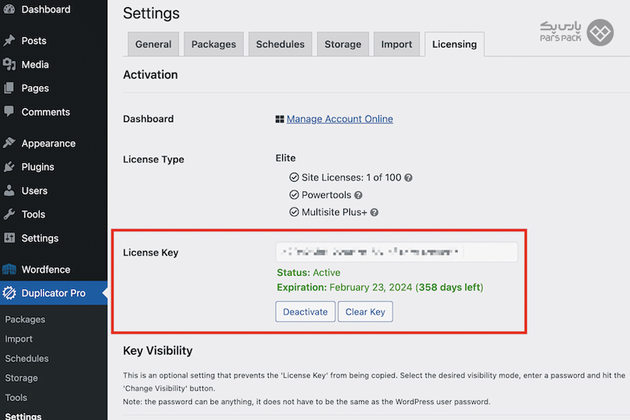The image size is (630, 420).
Task: Open Media in the admin sidebar
Action: pos(35,64)
